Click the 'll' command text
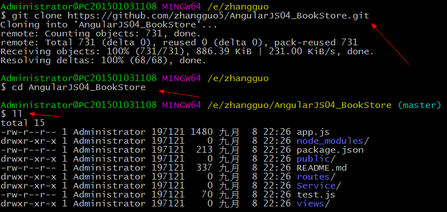This screenshot has height=212, width=447. [x=17, y=114]
